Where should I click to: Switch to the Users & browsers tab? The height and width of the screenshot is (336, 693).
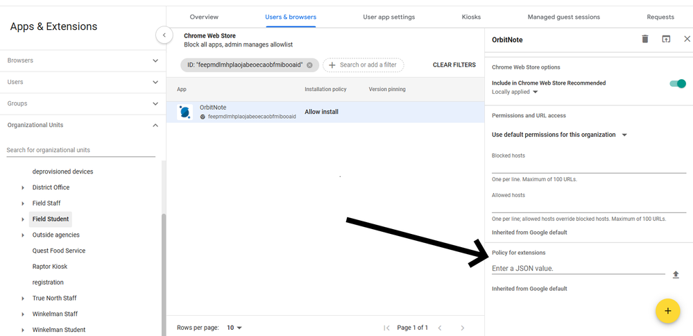291,17
